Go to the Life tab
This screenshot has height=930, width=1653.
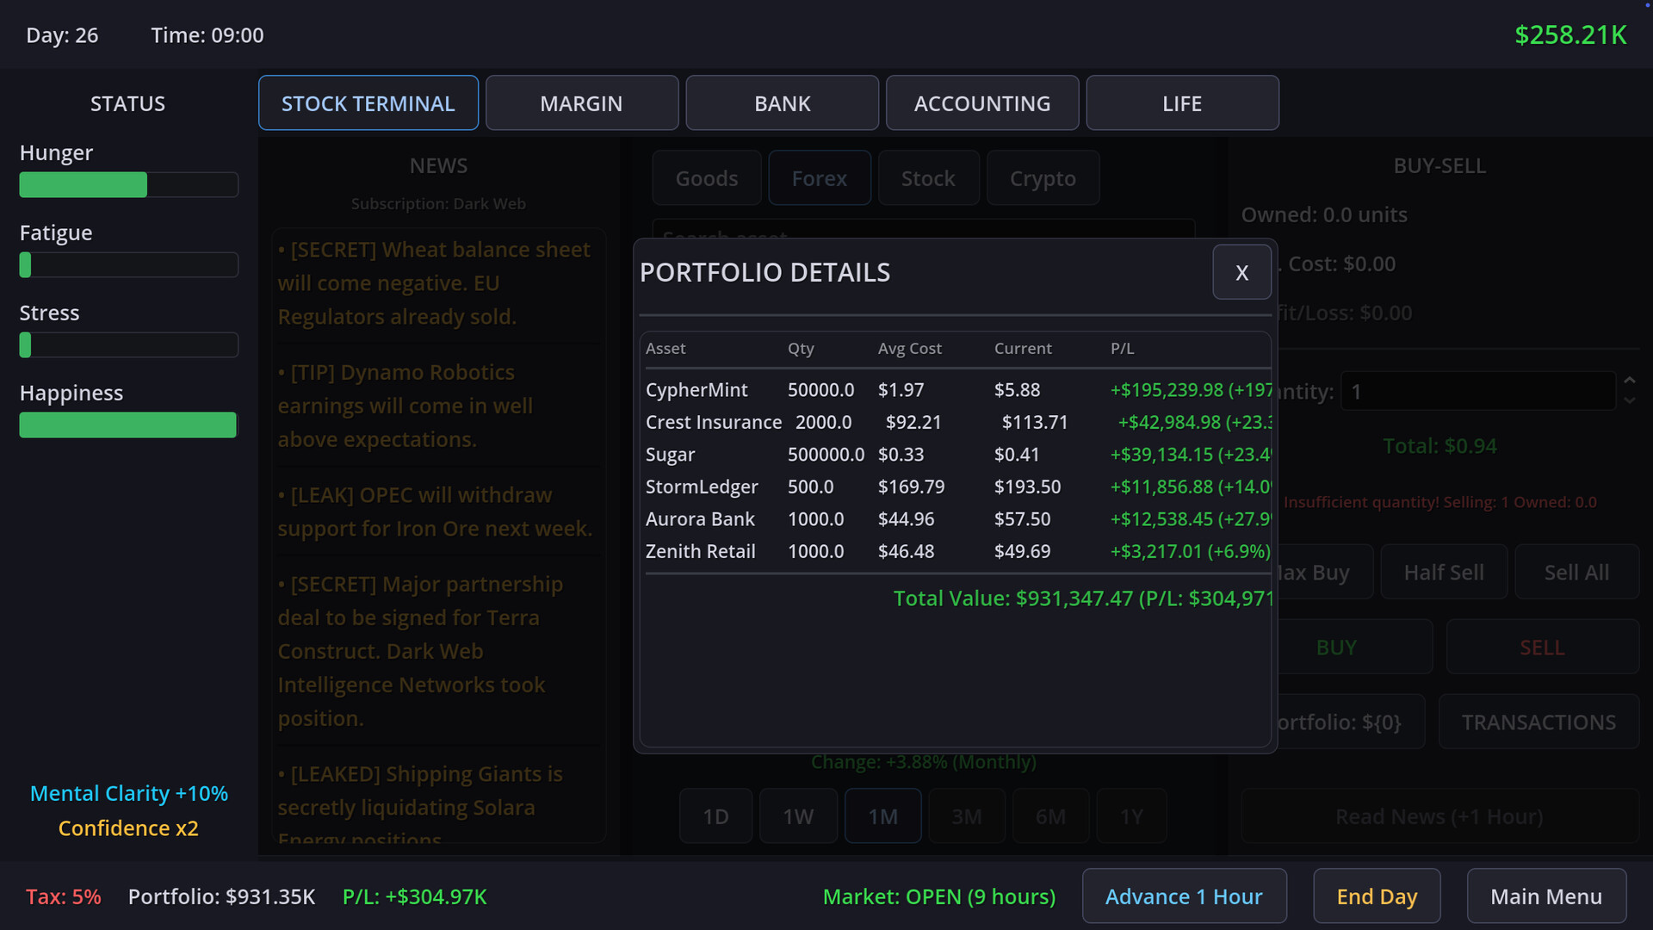click(x=1181, y=103)
